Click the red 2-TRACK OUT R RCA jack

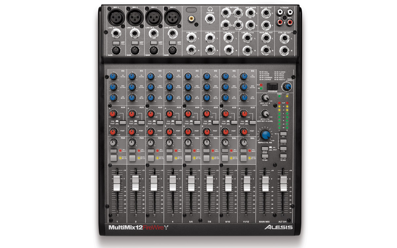tap(290, 22)
